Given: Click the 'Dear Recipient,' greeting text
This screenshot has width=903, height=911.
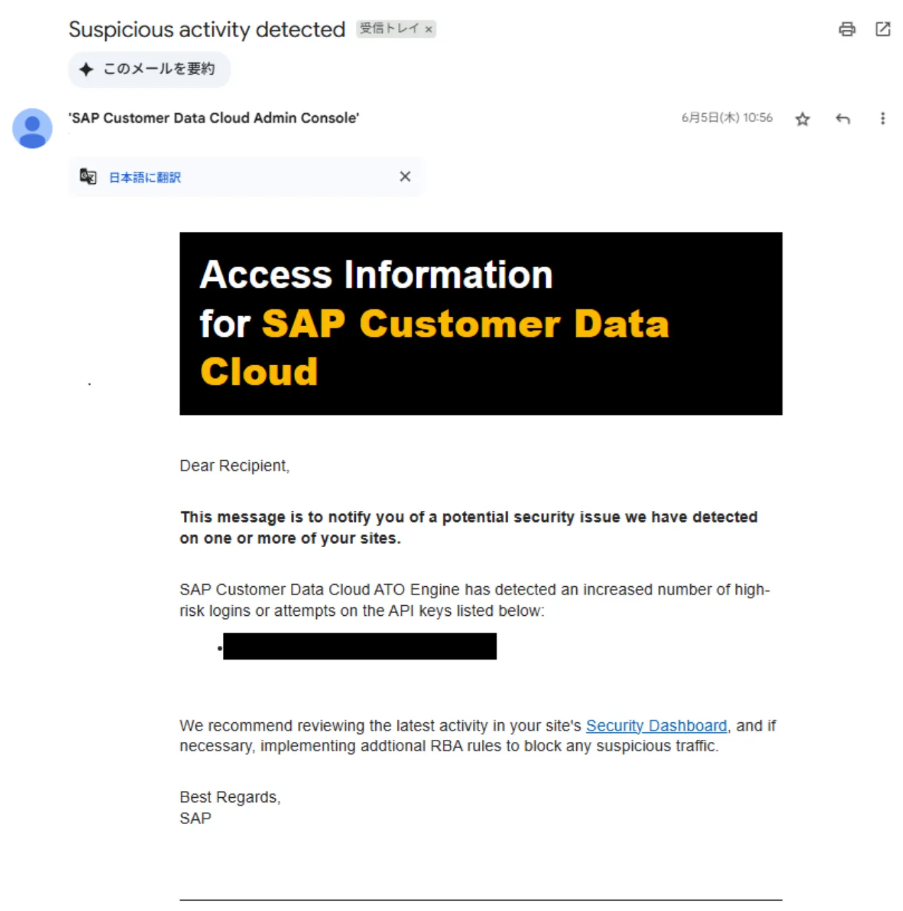Looking at the screenshot, I should point(235,466).
